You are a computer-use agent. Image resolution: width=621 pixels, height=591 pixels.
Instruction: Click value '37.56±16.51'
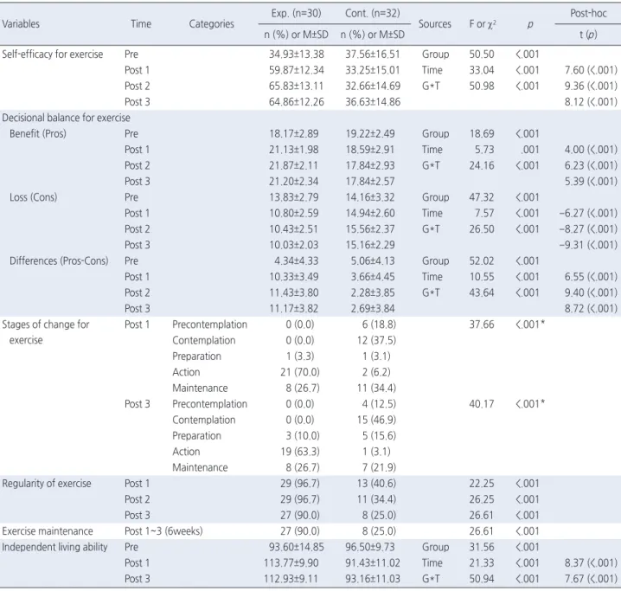pos(373,55)
